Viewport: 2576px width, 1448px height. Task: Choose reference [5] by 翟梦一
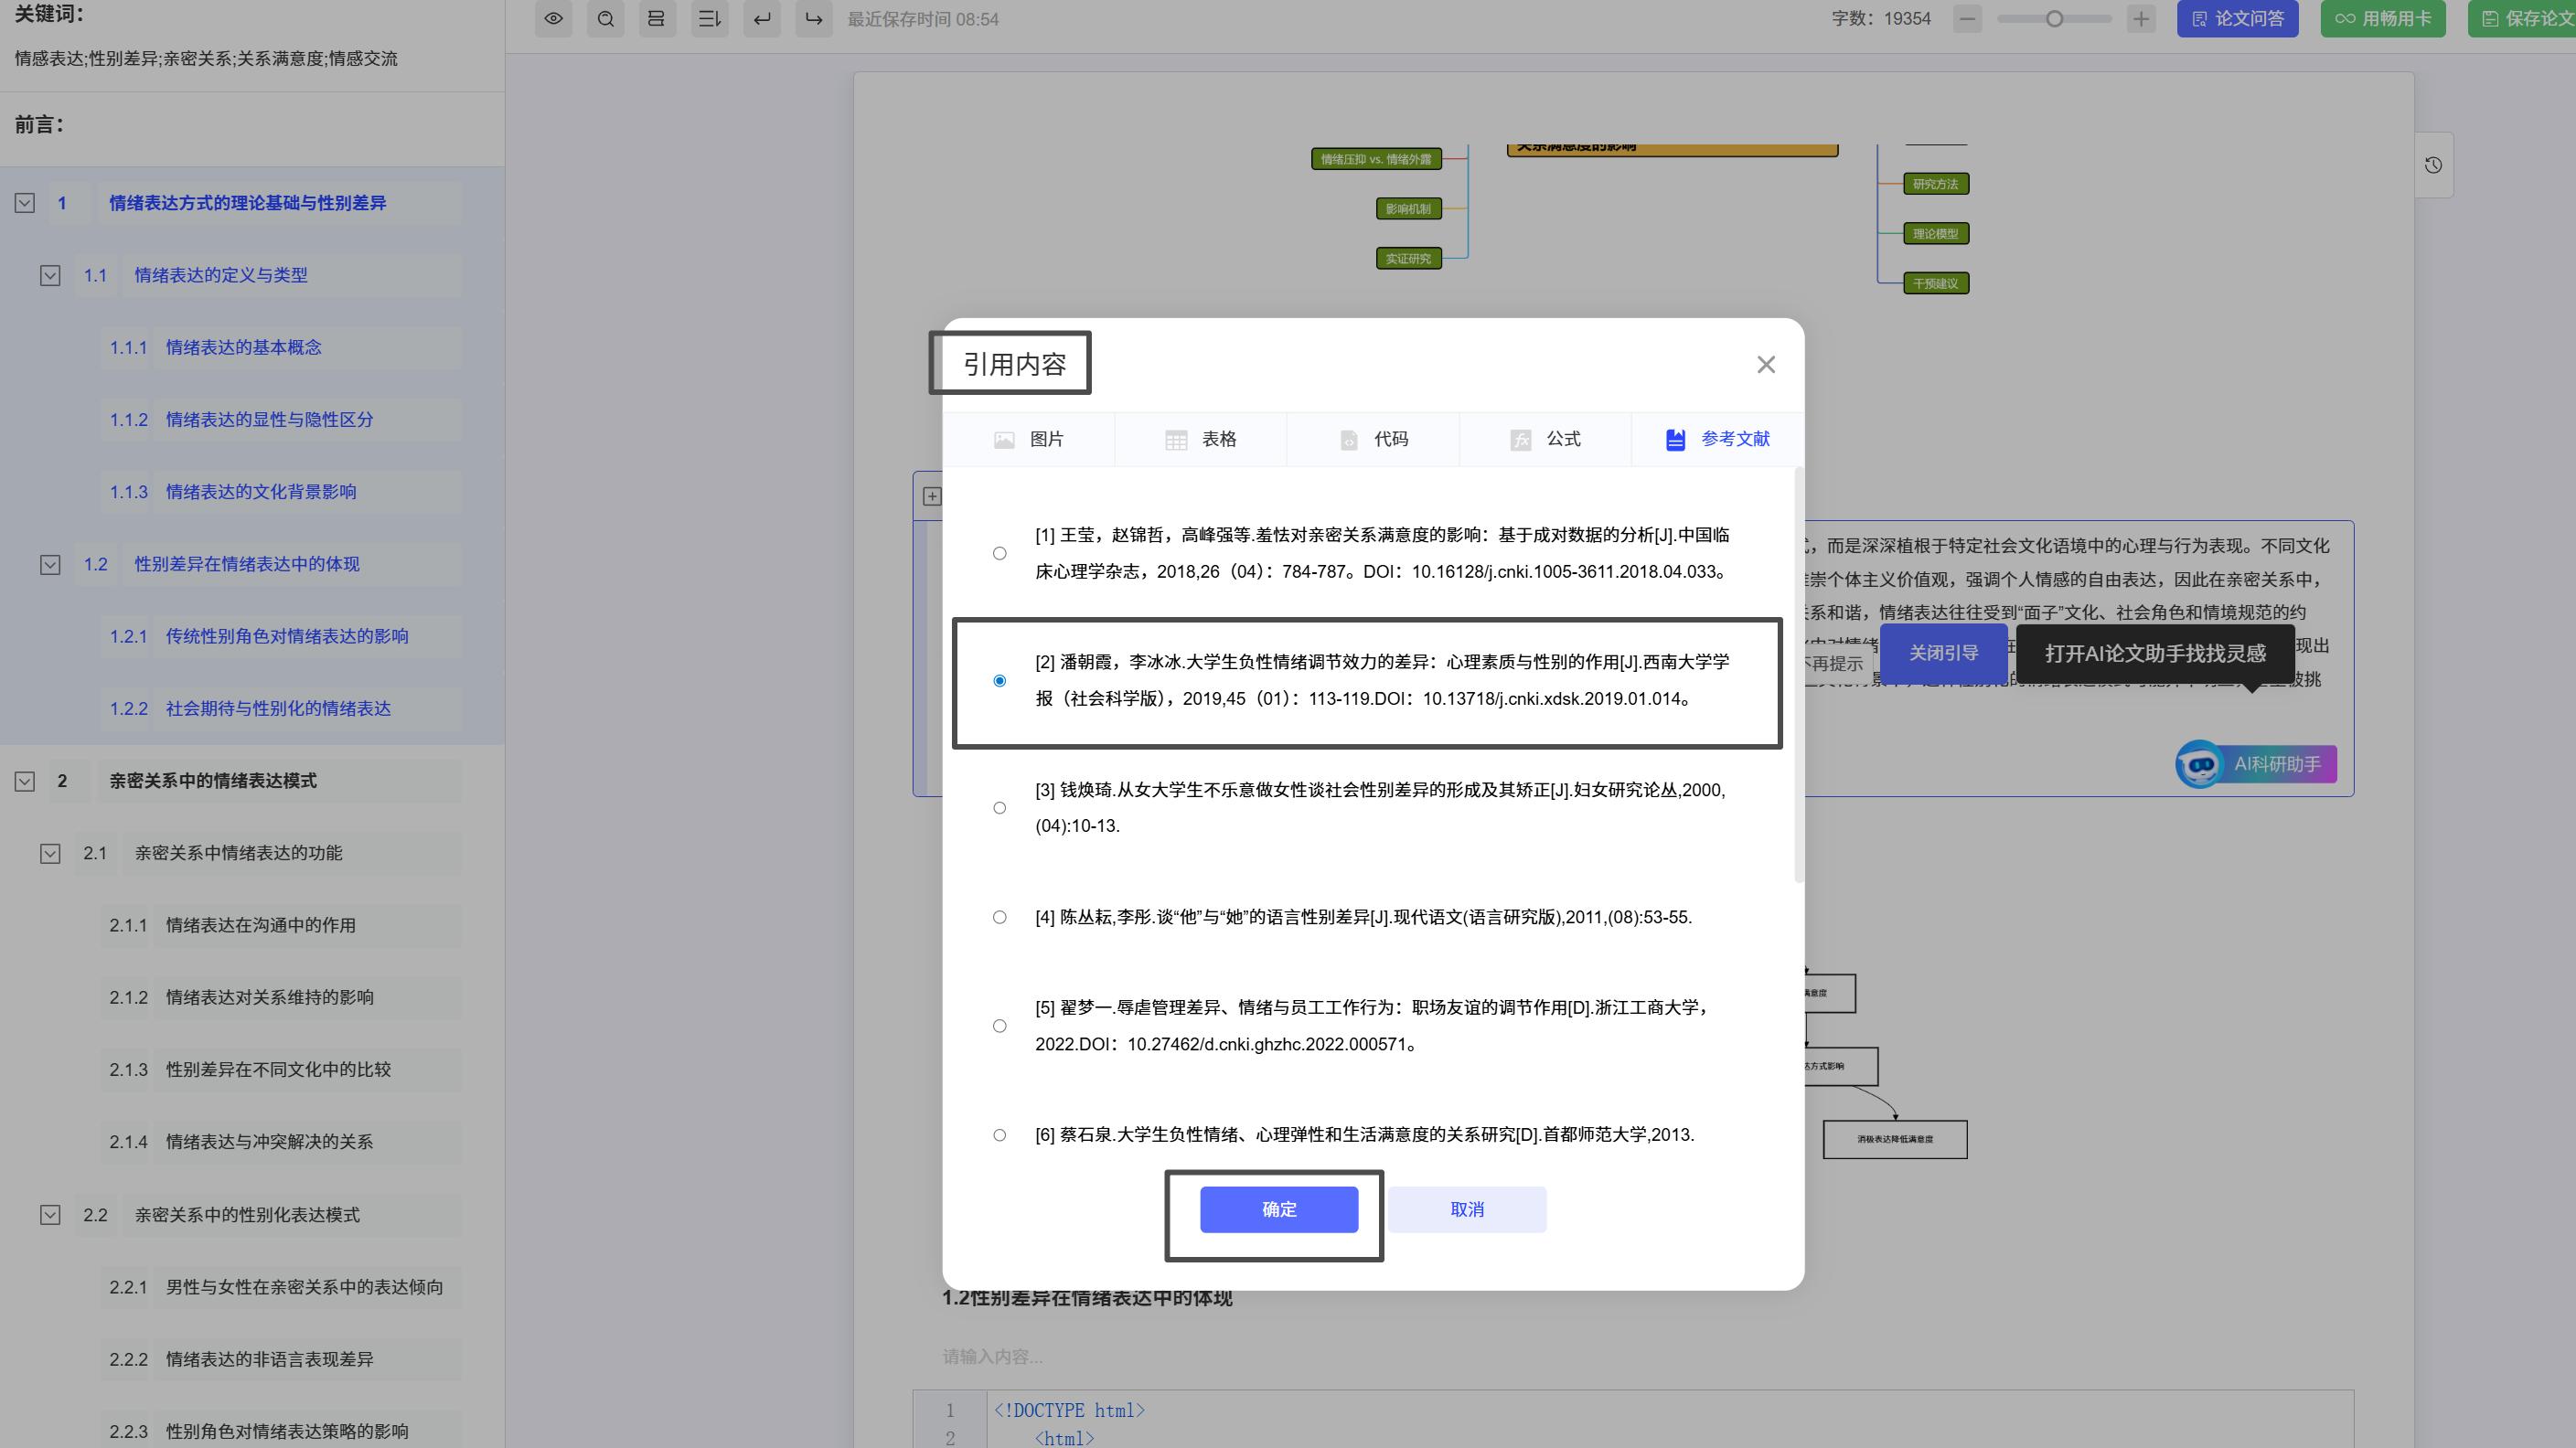999,1025
